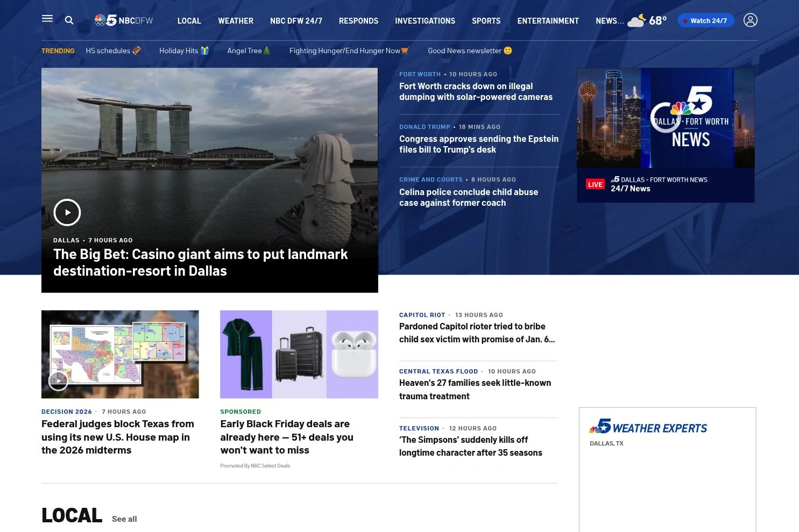The height and width of the screenshot is (532, 799).
Task: Read Early Black Friday deals sponsored headline
Action: [287, 437]
